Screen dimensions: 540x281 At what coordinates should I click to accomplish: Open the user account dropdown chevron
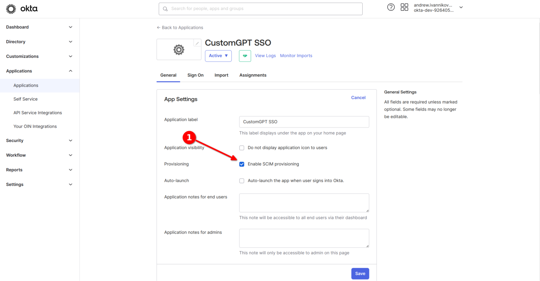[x=461, y=8]
